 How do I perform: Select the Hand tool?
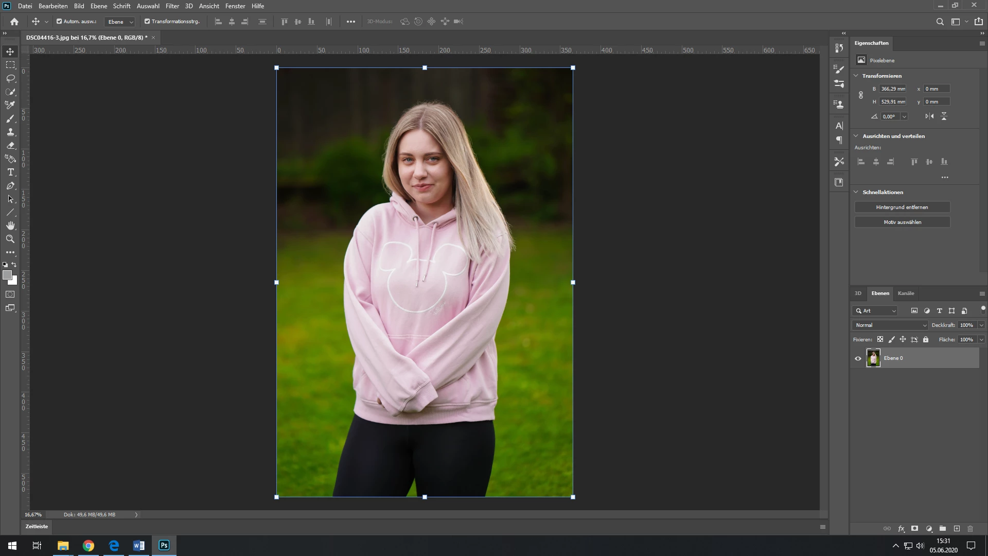click(x=10, y=225)
